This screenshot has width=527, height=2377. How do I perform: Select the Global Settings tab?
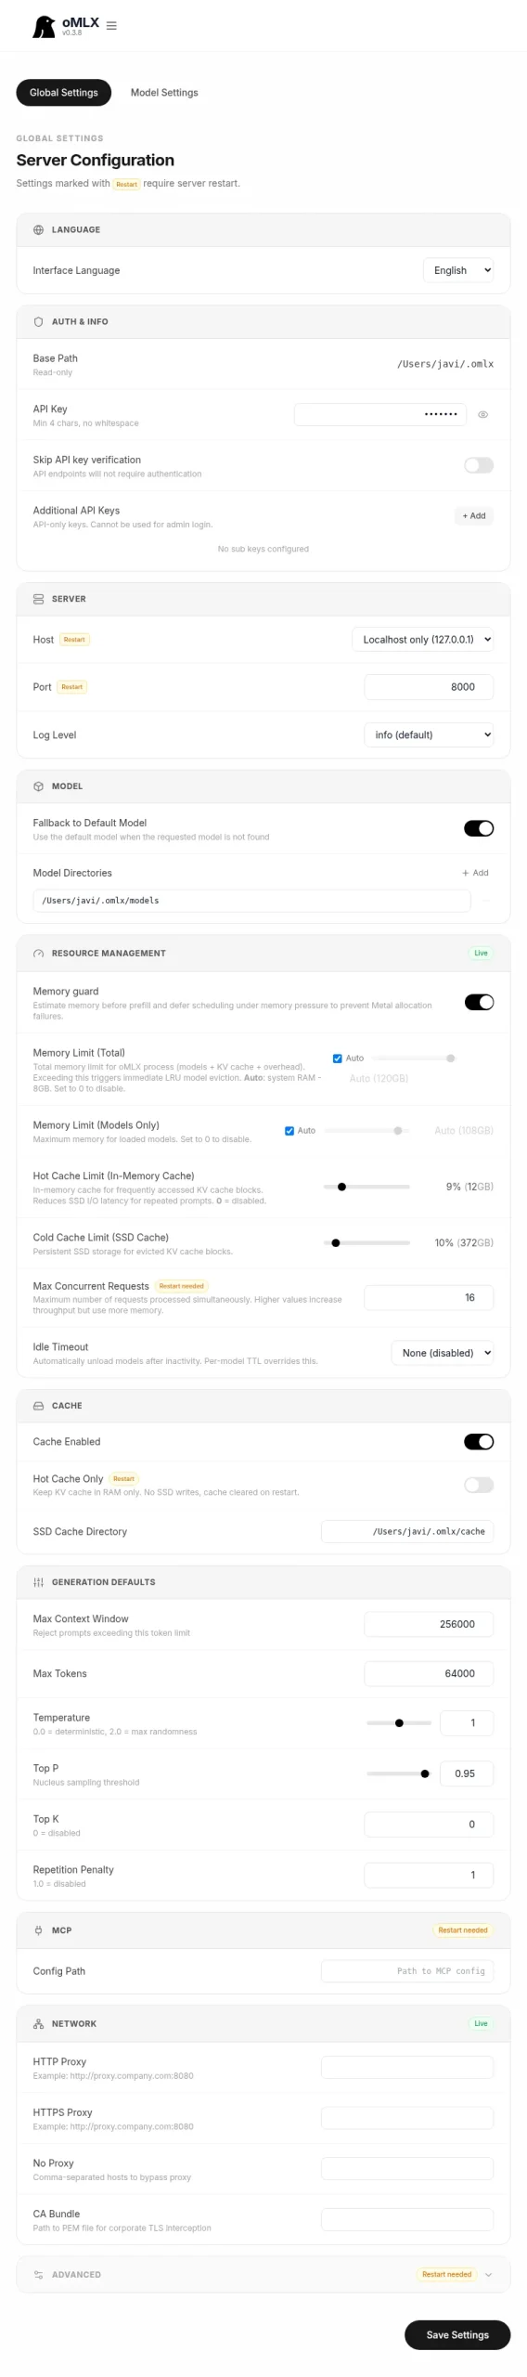pyautogui.click(x=63, y=93)
